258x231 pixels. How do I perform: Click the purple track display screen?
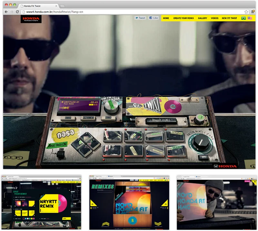coord(79,106)
